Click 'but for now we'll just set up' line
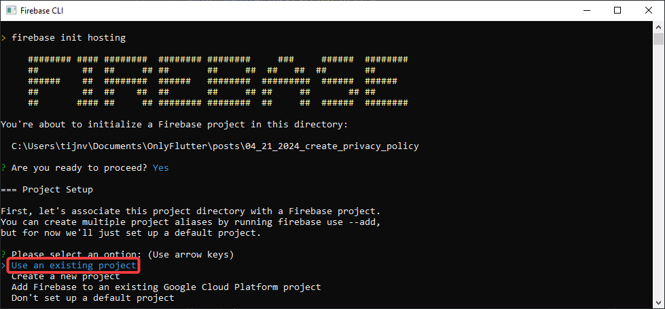 click(x=130, y=233)
